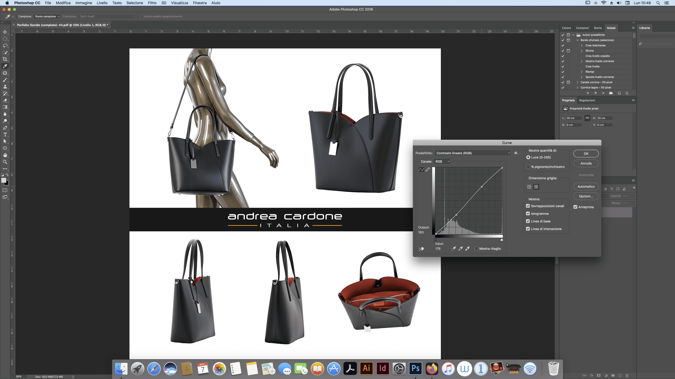Enable Mostra ritaglio checkbox
Viewport: 675px width, 379px height.
pyautogui.click(x=476, y=248)
